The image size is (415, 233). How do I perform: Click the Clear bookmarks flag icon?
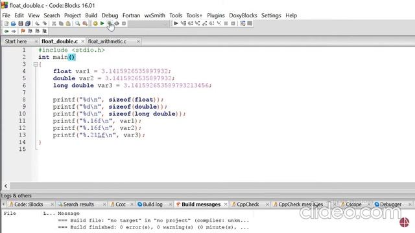tap(45, 31)
